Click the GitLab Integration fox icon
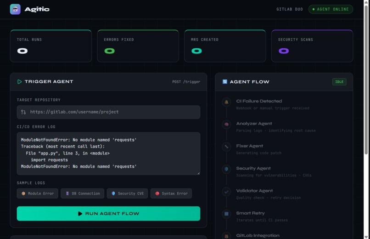 pyautogui.click(x=226, y=236)
